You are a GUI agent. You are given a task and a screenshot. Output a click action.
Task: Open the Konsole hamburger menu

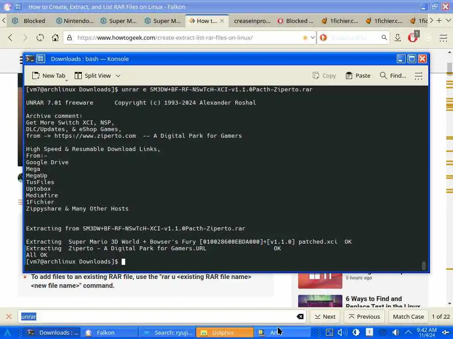[x=418, y=75]
